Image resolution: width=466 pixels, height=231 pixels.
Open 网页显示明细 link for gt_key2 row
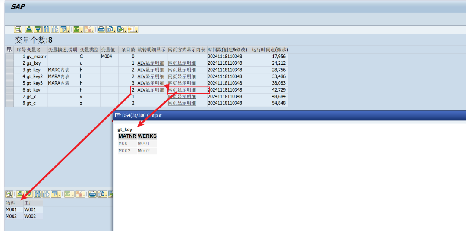(182, 76)
